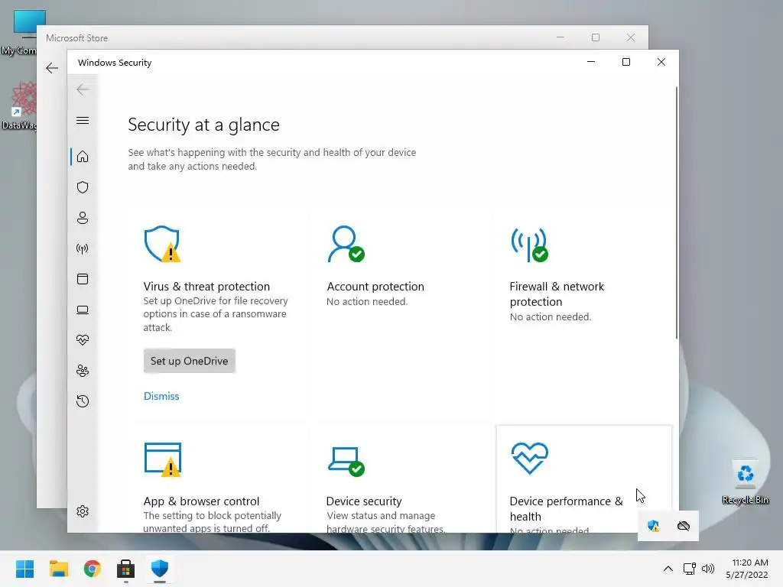This screenshot has width=783, height=587.
Task: Click the Device performance & health heart icon
Action: [530, 459]
